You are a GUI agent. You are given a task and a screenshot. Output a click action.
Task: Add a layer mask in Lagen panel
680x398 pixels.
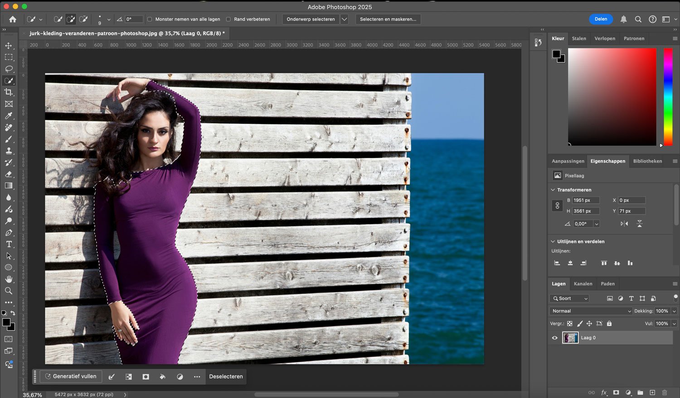click(616, 393)
